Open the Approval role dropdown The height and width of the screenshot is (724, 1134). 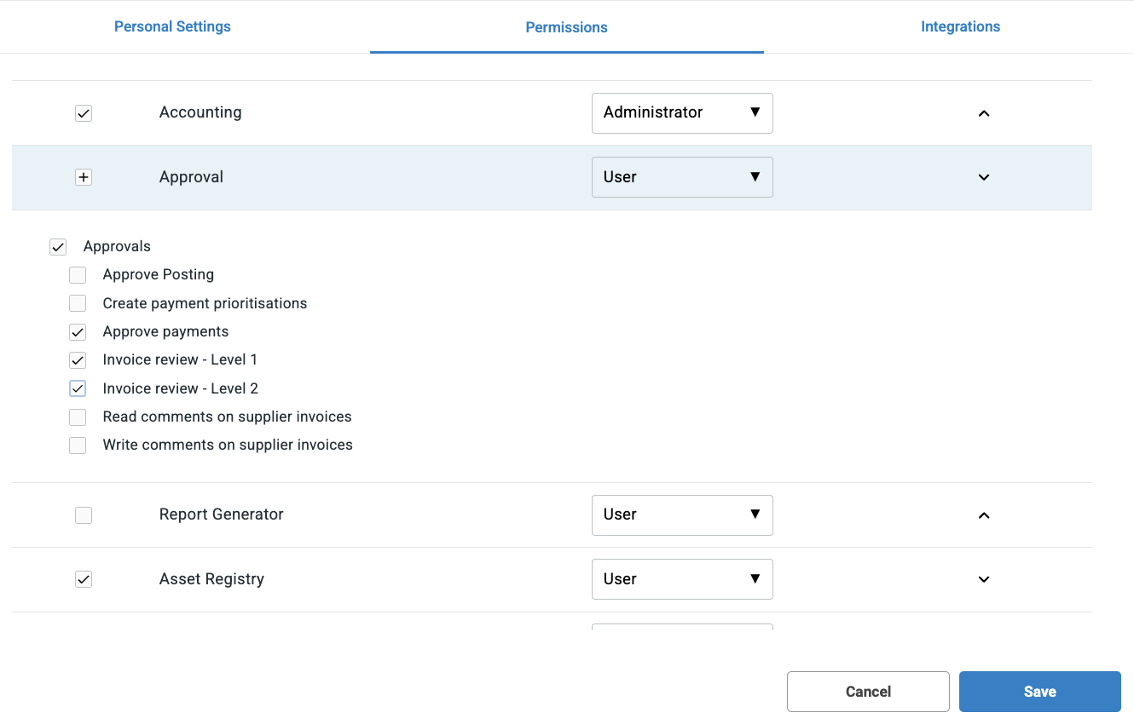tap(682, 177)
